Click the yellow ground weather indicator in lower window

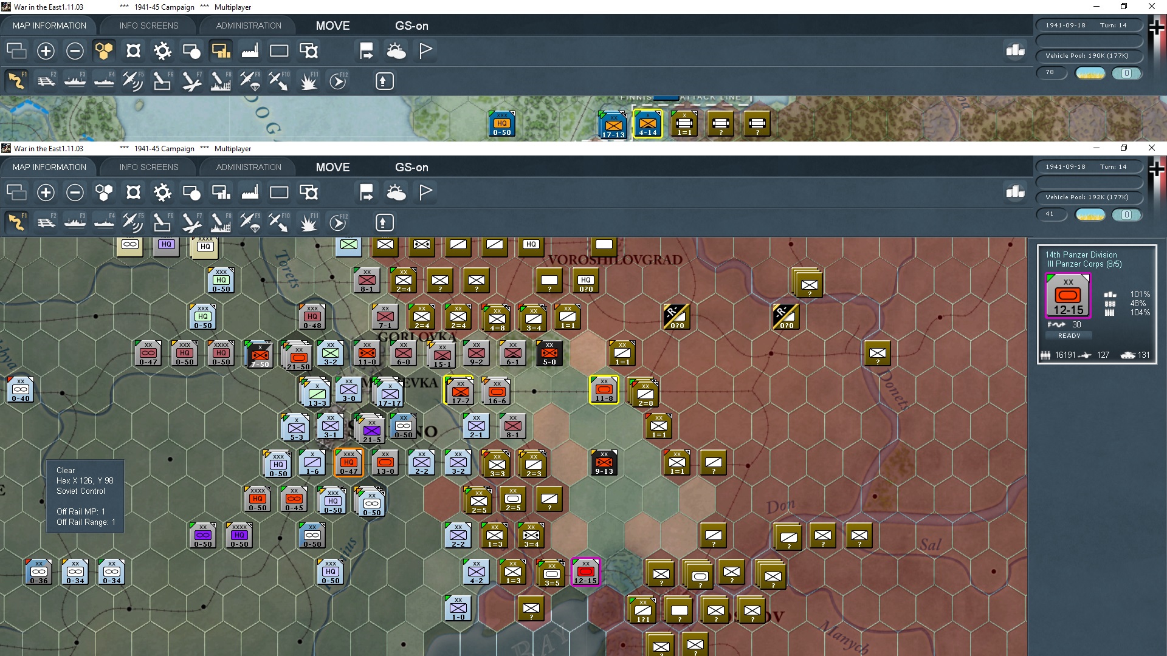point(1090,214)
